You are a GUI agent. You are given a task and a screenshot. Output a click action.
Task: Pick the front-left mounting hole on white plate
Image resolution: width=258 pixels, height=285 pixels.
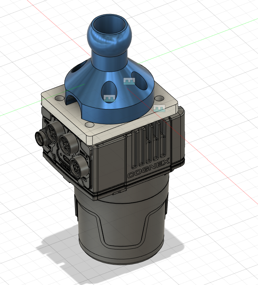point(89,125)
